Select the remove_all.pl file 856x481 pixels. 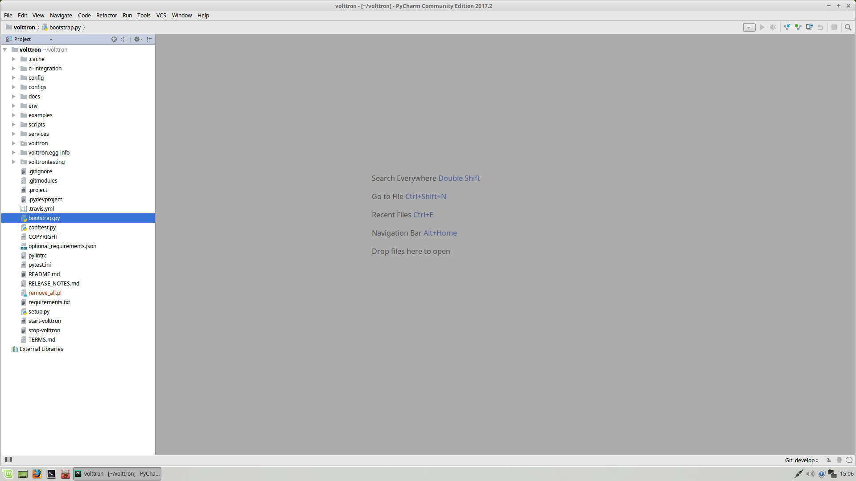pyautogui.click(x=45, y=293)
